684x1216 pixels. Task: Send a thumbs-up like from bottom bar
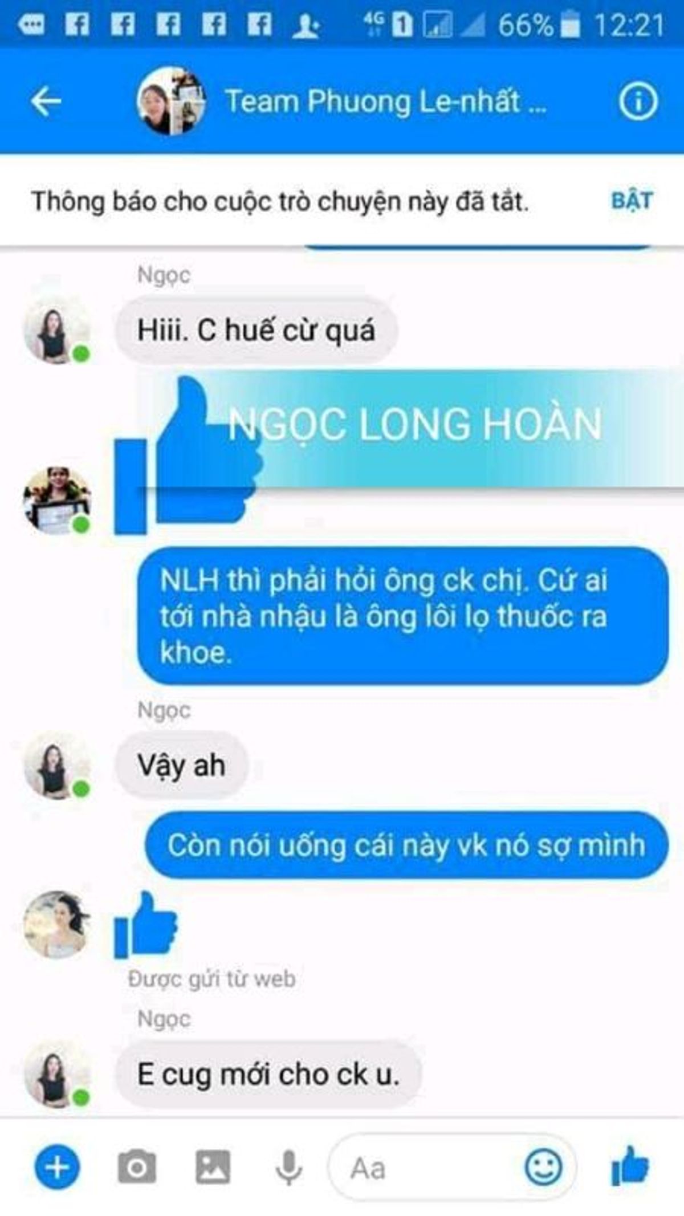click(630, 1166)
